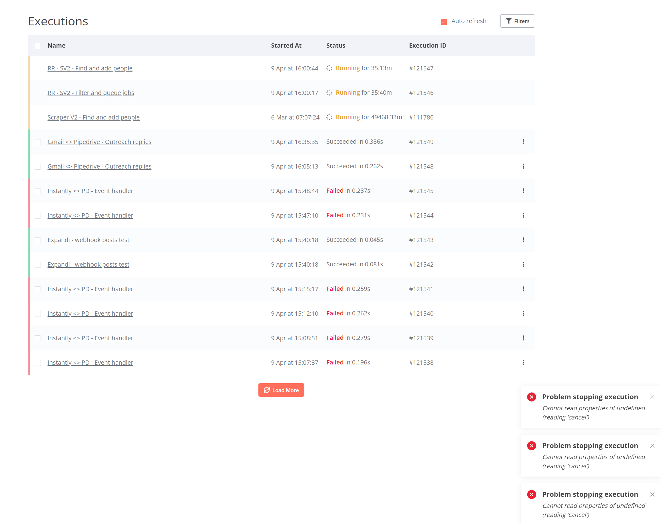Viewport: 661px width, 523px height.
Task: Click status Failed in 0.196s
Action: pos(348,362)
